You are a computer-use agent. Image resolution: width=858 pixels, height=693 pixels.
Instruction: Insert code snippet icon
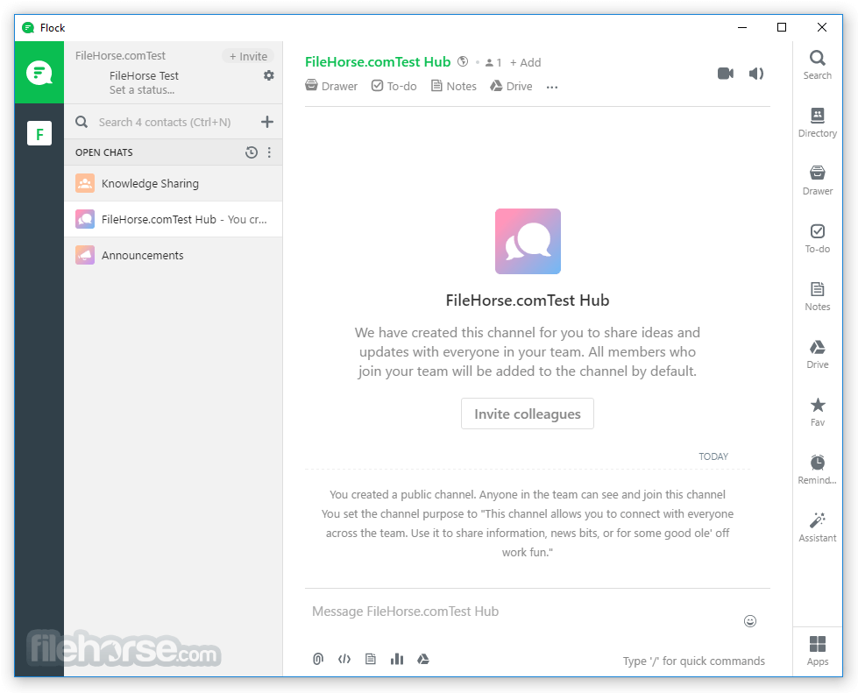coord(344,659)
